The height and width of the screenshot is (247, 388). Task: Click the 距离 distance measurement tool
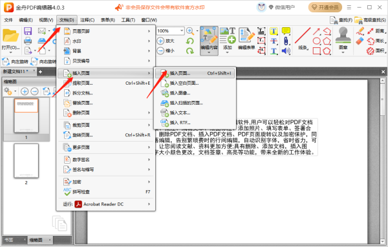[x=376, y=31]
